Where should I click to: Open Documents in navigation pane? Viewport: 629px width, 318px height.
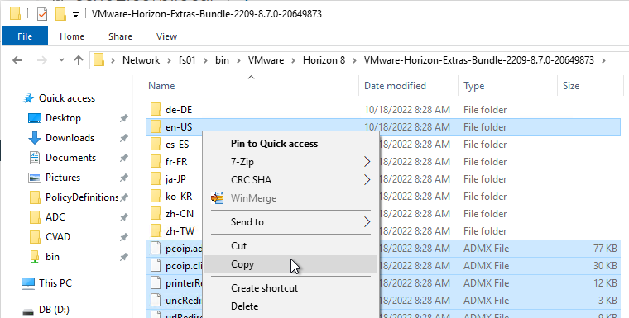(70, 158)
